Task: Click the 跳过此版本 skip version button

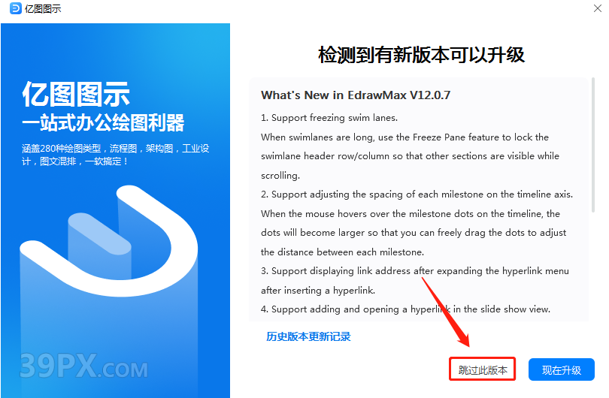Action: pyautogui.click(x=483, y=369)
